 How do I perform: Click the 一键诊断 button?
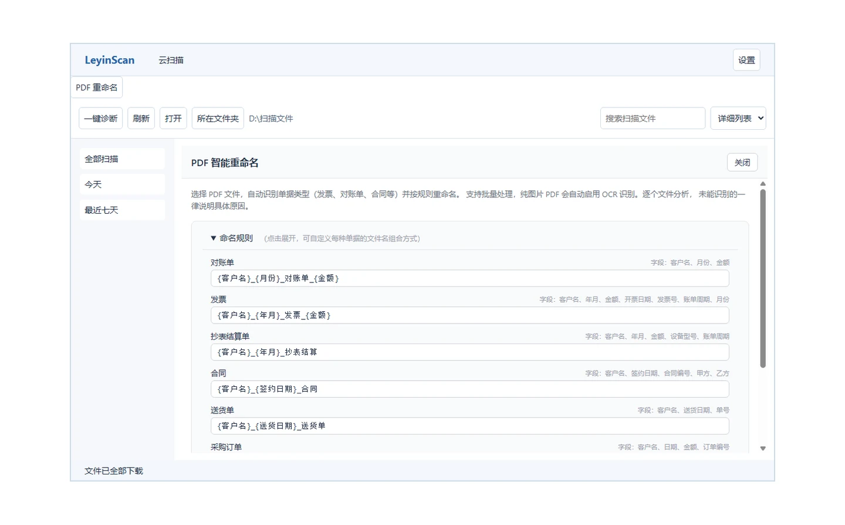coord(101,118)
